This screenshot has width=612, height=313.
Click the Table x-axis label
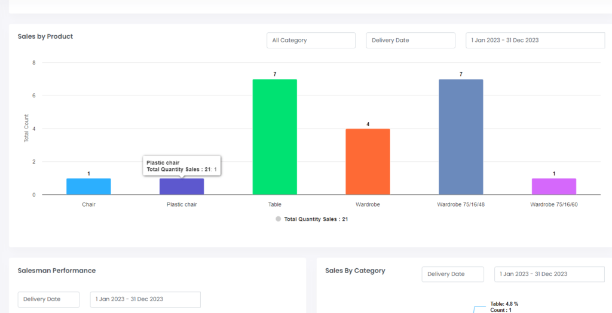pyautogui.click(x=275, y=204)
